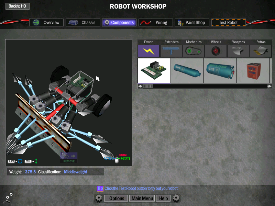Click the mouse zoom/rotate hint icon
This screenshot has height=206, width=275.
click(117, 160)
